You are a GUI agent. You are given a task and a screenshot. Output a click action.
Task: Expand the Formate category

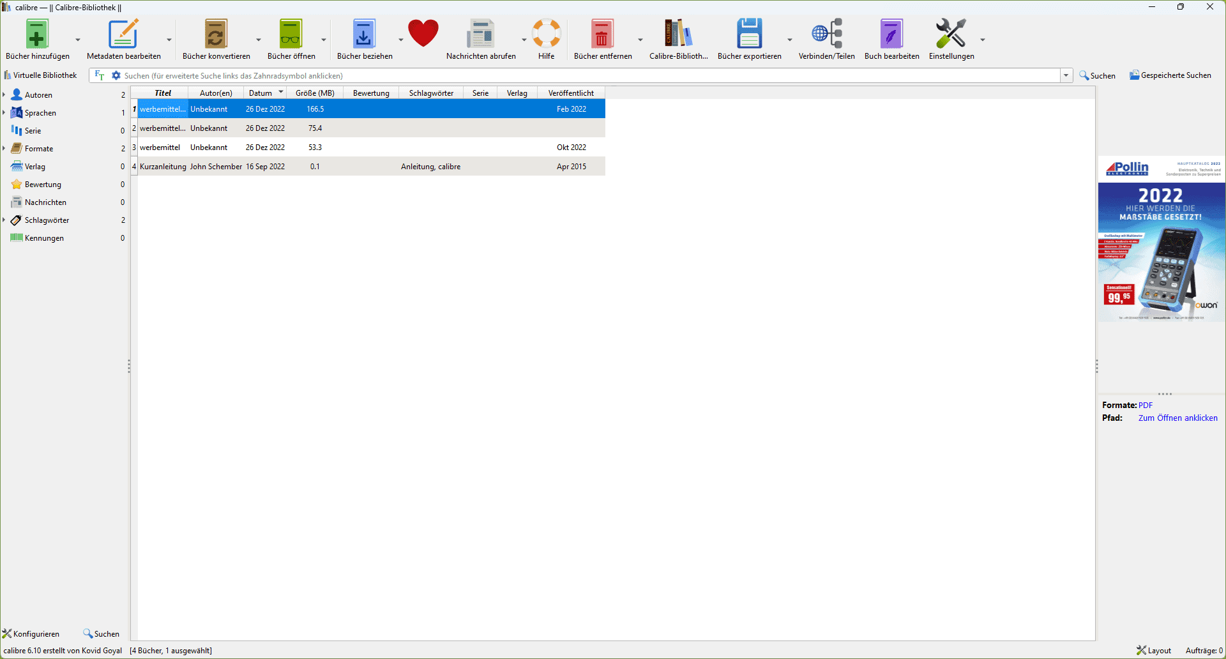(x=4, y=148)
